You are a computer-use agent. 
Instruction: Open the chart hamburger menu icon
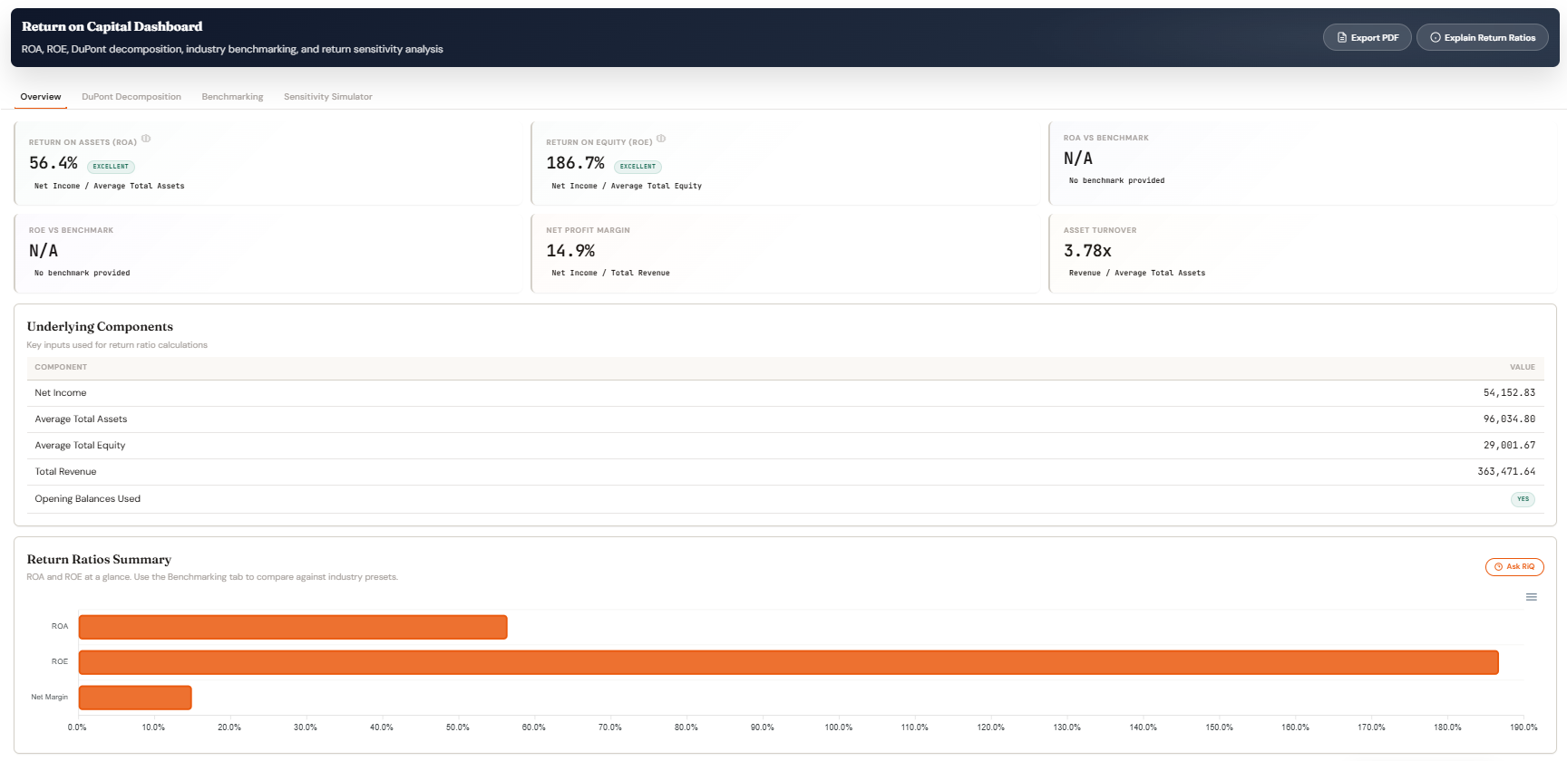1531,597
